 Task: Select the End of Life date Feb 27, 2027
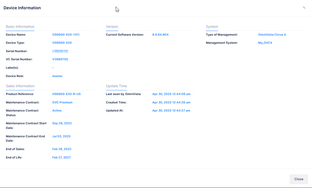(x=61, y=158)
